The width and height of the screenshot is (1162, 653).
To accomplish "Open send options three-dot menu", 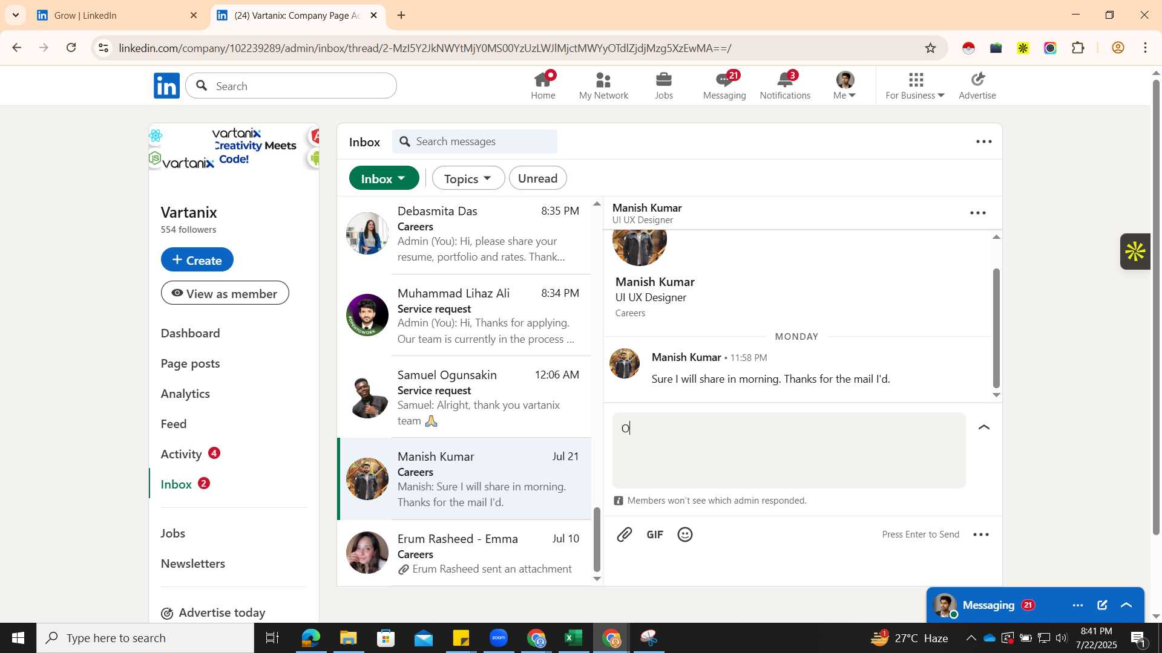I will 981,534.
